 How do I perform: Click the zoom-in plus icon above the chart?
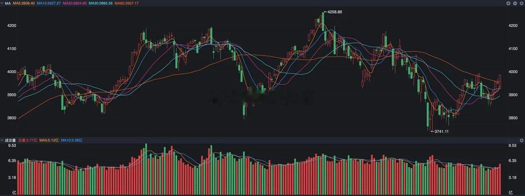point(509,3)
